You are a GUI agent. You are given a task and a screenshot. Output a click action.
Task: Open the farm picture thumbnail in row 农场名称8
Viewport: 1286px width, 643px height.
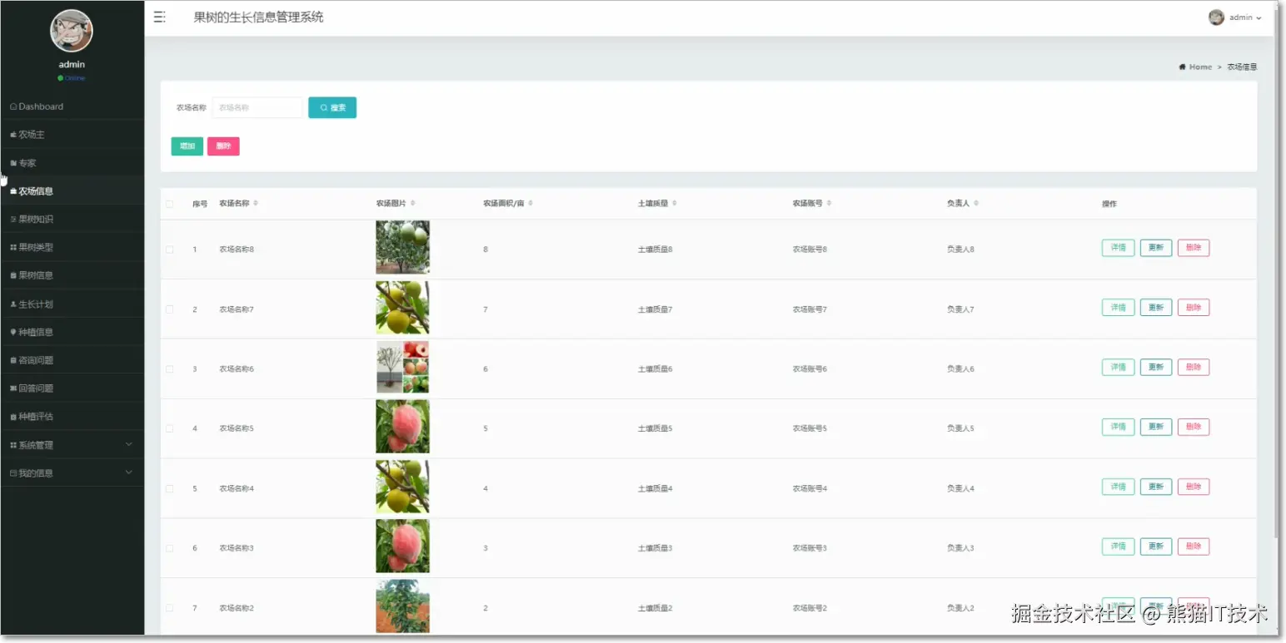[403, 247]
